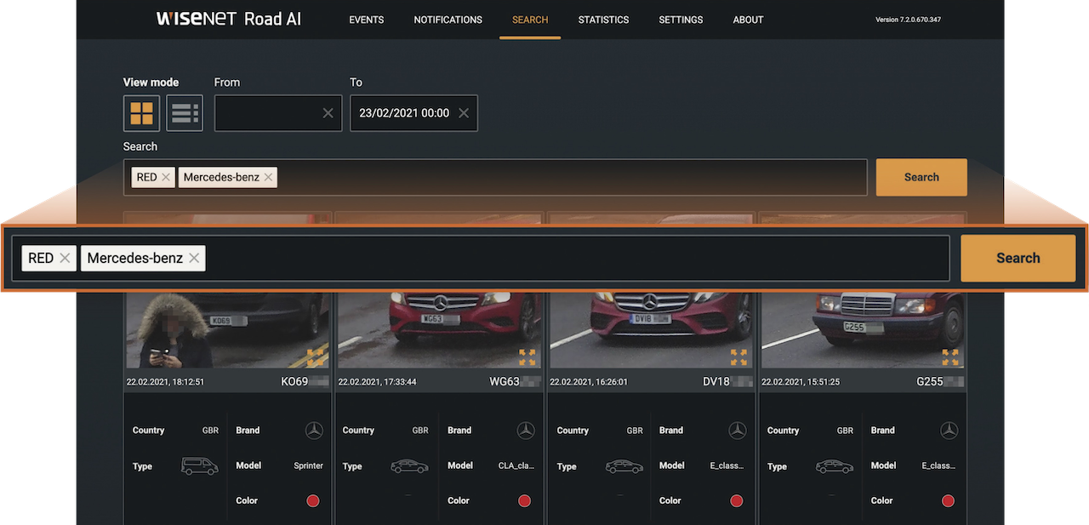Click the From date field

(278, 113)
